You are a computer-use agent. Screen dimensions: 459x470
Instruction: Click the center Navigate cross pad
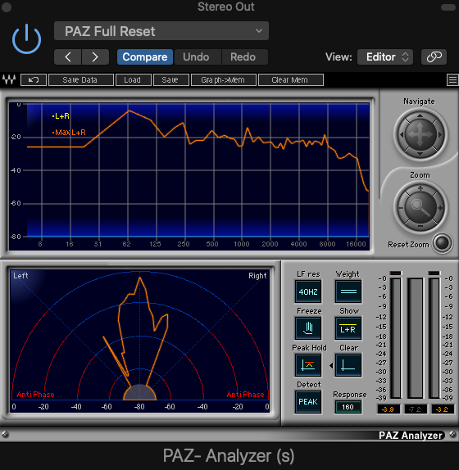[420, 135]
